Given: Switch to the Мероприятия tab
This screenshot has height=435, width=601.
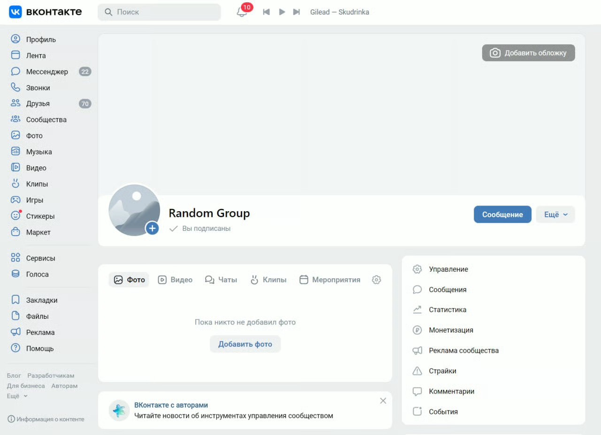Looking at the screenshot, I should pyautogui.click(x=330, y=280).
